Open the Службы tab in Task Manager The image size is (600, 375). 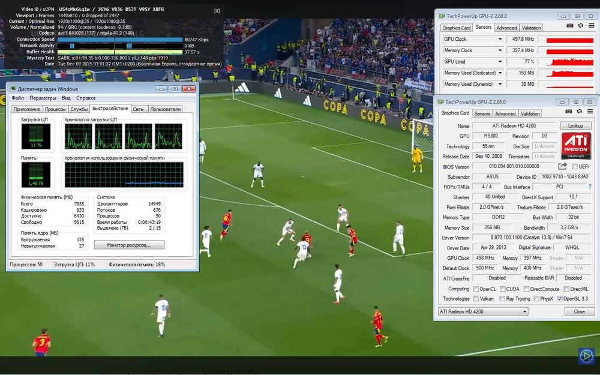[79, 109]
